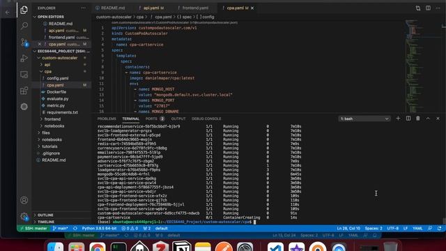Open the Accounts menu icon
This screenshot has width=446, height=251.
pyautogui.click(x=24, y=200)
